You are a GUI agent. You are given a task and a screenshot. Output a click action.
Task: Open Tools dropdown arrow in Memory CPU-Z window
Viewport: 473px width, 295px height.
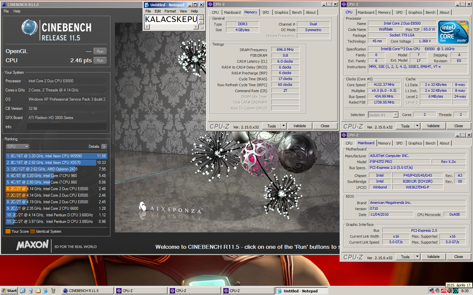(x=283, y=126)
